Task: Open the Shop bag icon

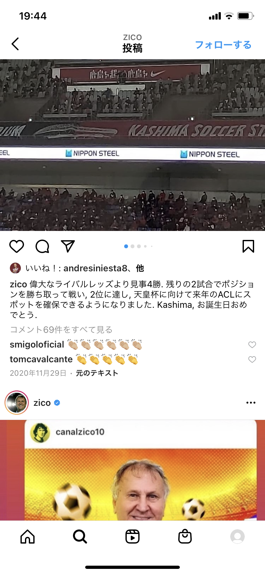Action: click(x=185, y=536)
